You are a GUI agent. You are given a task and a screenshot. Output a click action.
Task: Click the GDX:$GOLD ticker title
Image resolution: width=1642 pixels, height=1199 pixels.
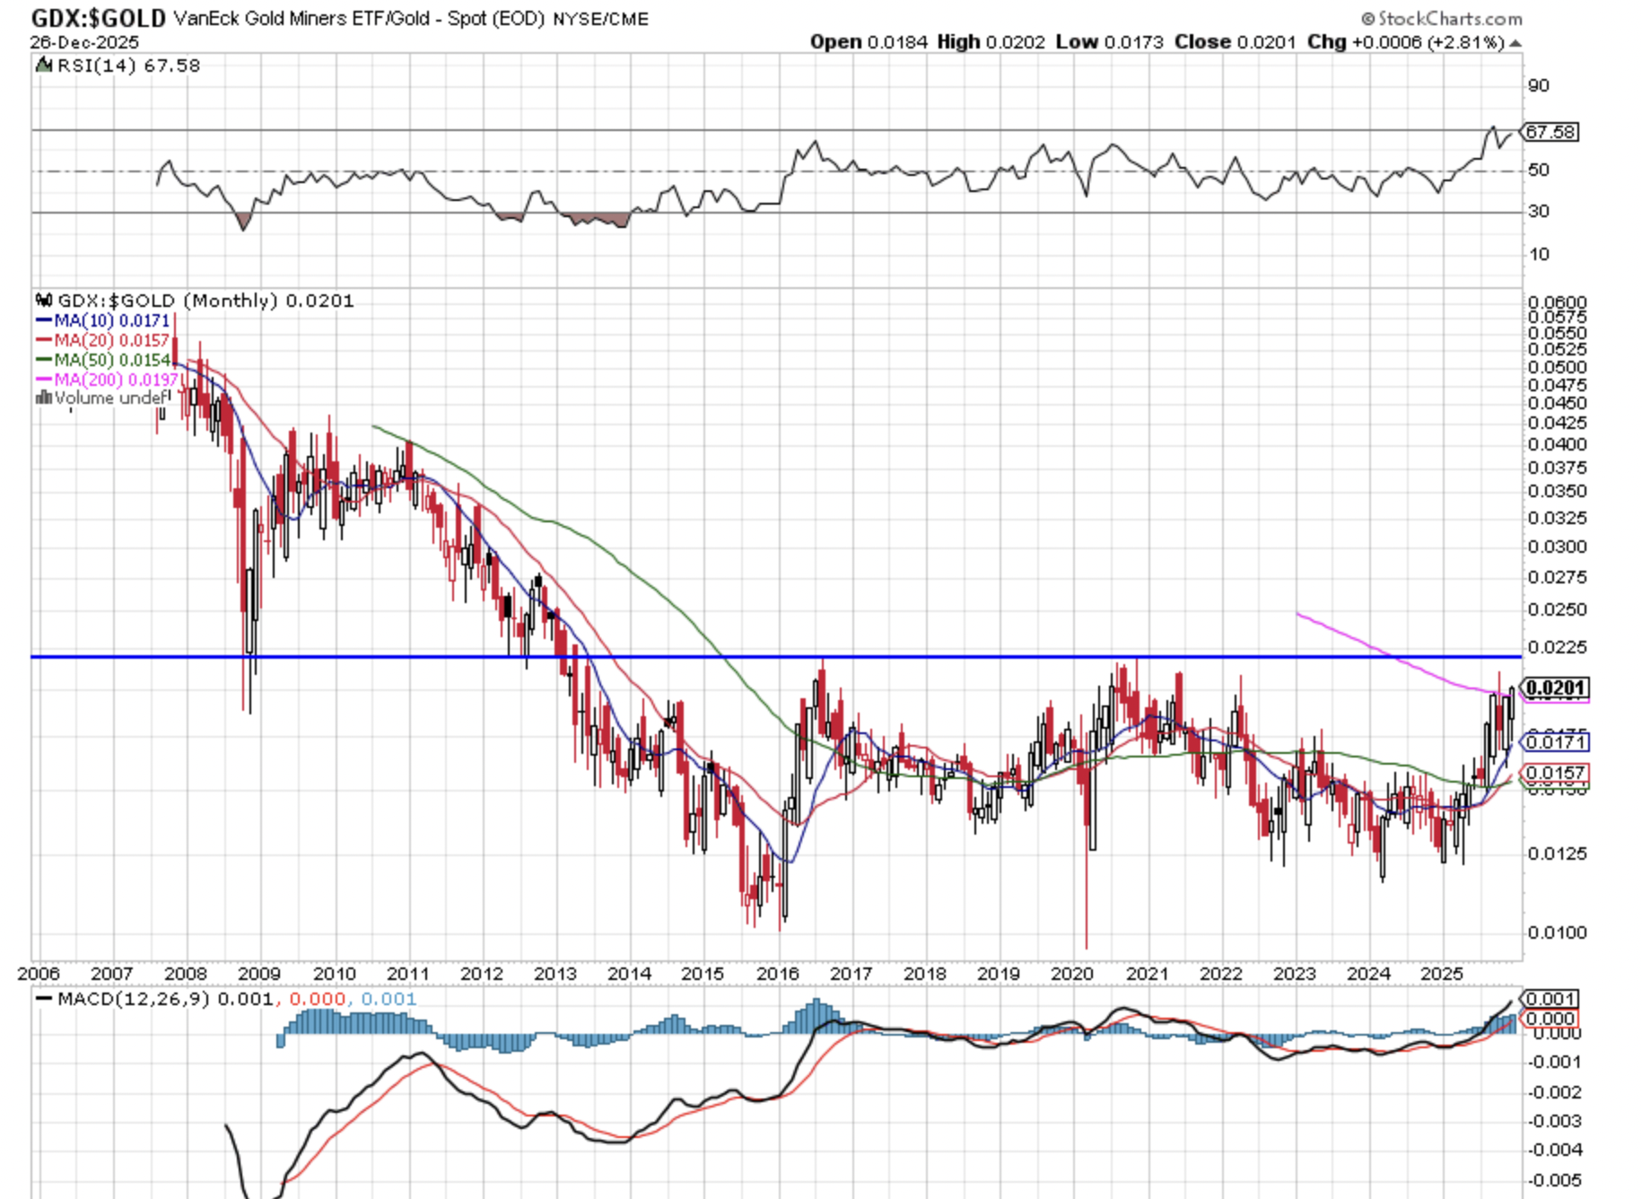pyautogui.click(x=99, y=19)
